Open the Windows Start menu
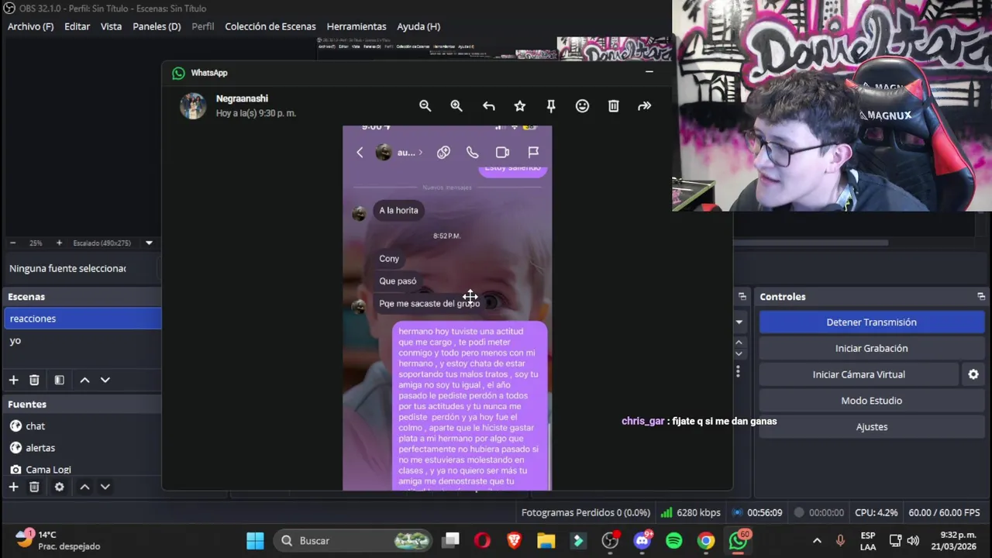The width and height of the screenshot is (992, 558). (x=255, y=541)
